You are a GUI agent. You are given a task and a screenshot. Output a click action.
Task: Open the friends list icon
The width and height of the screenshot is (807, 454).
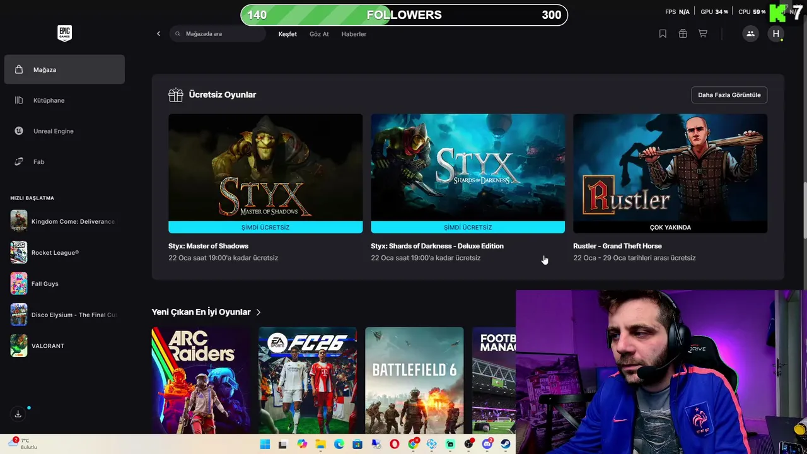click(x=750, y=34)
